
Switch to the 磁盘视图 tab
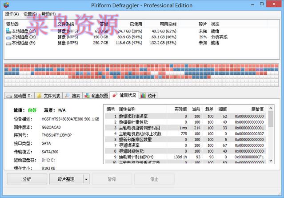pos(96,96)
